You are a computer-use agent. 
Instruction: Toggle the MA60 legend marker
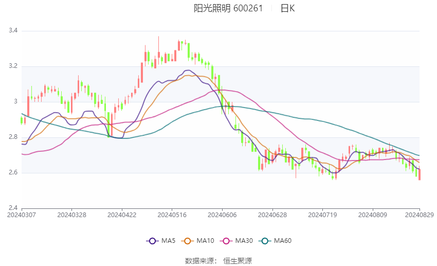(x=265, y=241)
